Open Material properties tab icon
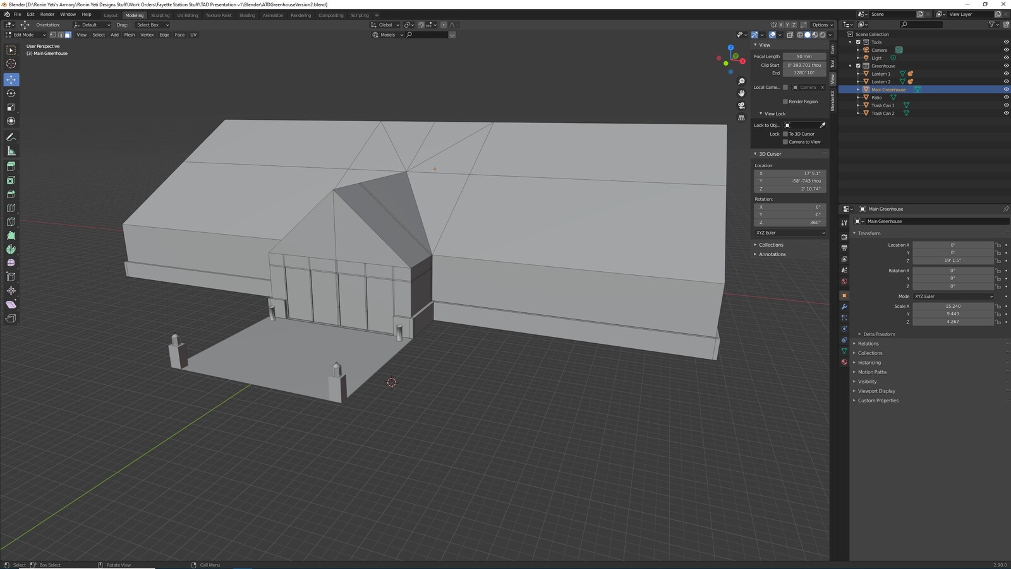 (844, 362)
